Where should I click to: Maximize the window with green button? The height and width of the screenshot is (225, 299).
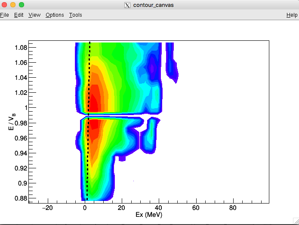[22, 5]
